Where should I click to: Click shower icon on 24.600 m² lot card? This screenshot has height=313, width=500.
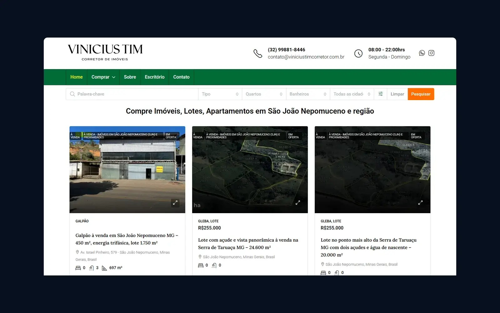214,265
